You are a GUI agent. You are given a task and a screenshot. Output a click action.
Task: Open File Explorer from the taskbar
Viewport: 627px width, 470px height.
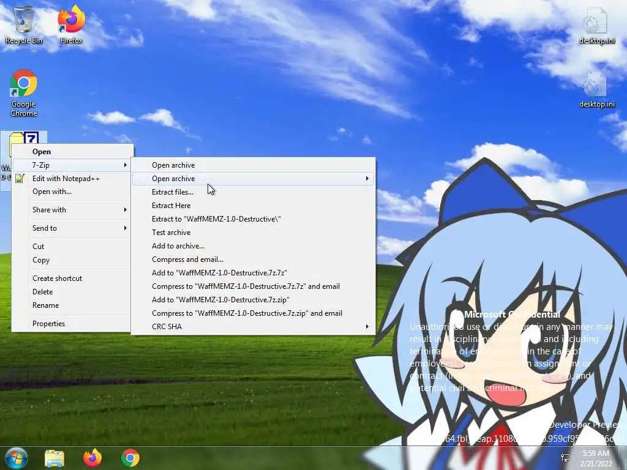coord(54,458)
